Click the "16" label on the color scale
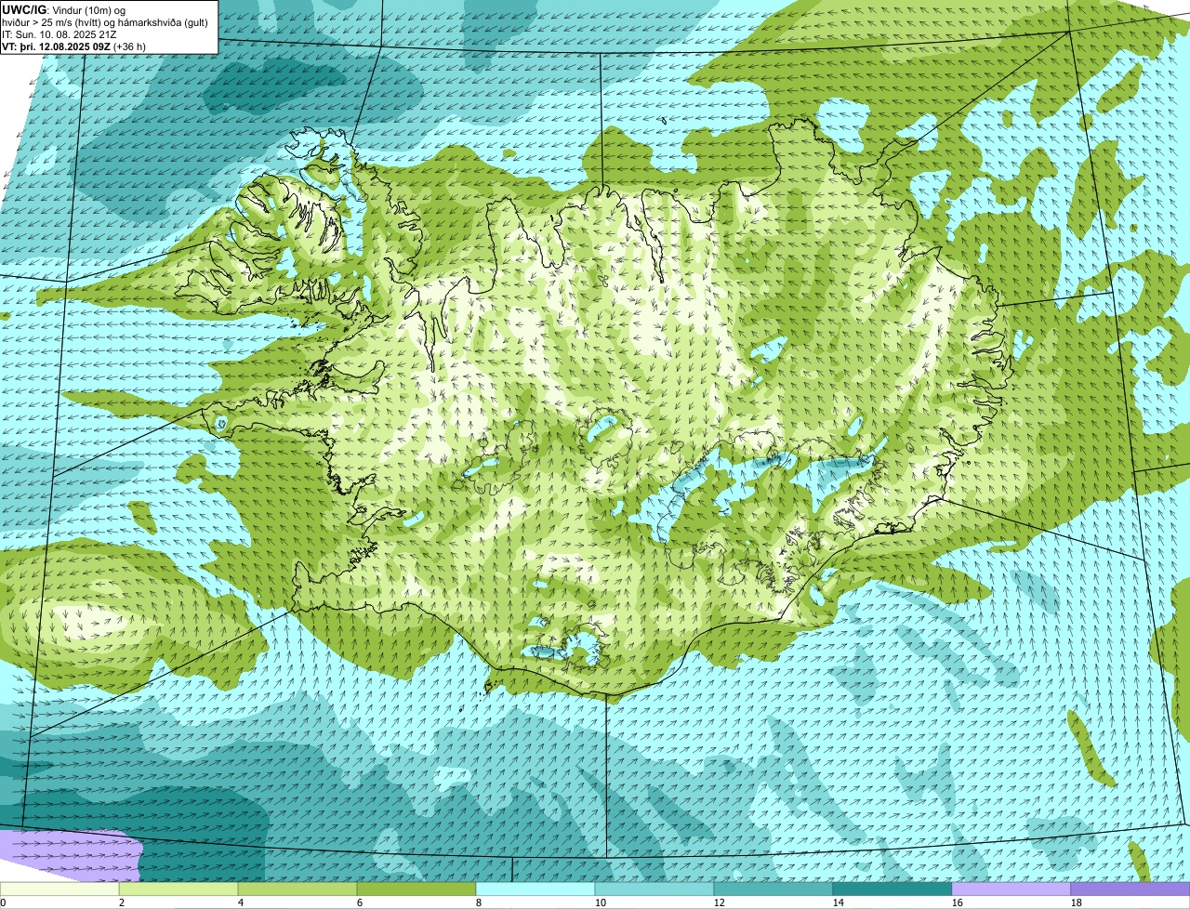This screenshot has width=1190, height=909. pos(958,902)
